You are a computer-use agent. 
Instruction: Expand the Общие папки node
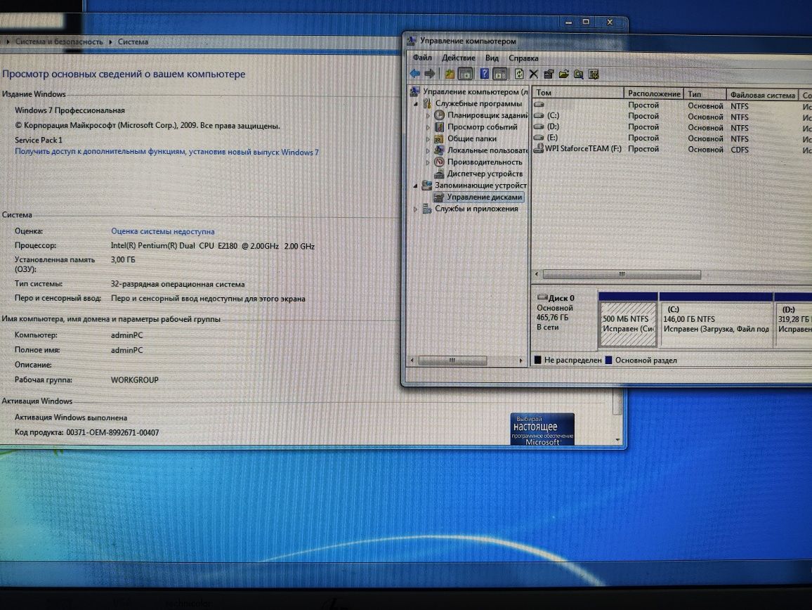[428, 139]
